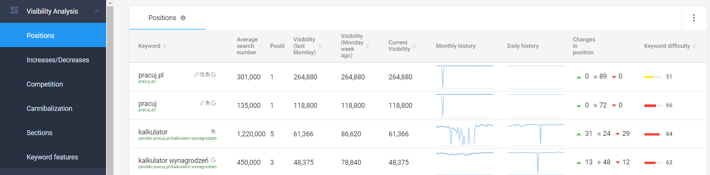Click red difficulty bar showing 84
Viewport: 710px width, 175px height.
click(653, 134)
